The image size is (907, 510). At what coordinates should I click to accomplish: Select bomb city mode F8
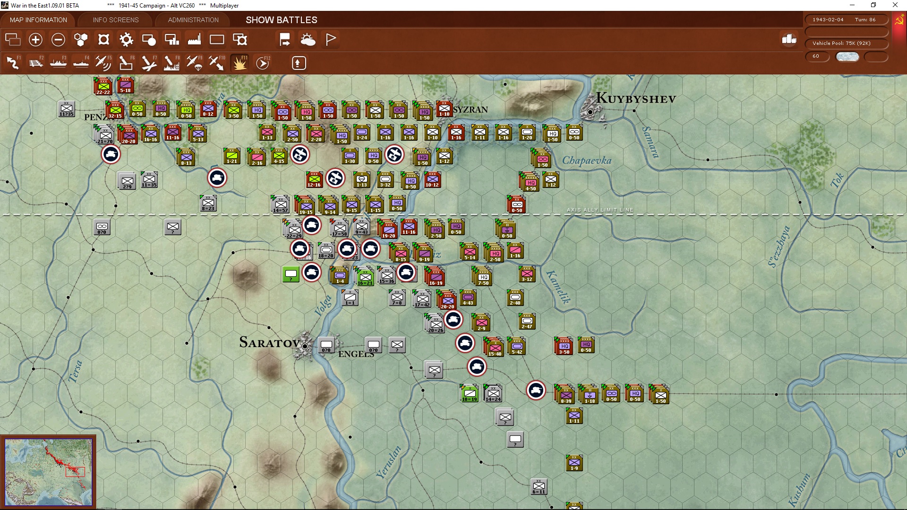pos(171,63)
